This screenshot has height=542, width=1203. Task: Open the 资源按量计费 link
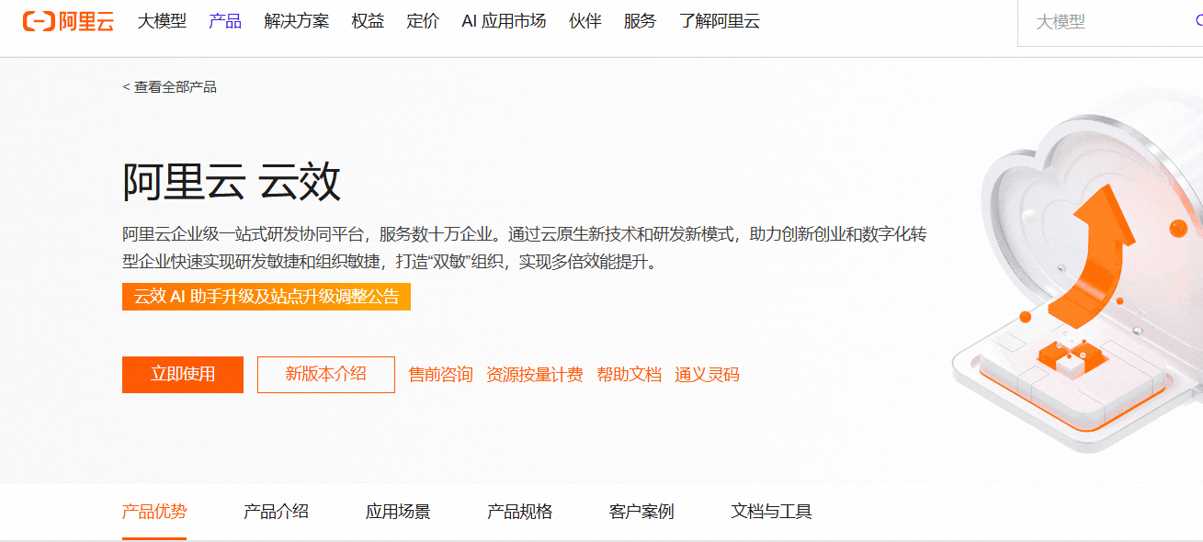point(535,375)
